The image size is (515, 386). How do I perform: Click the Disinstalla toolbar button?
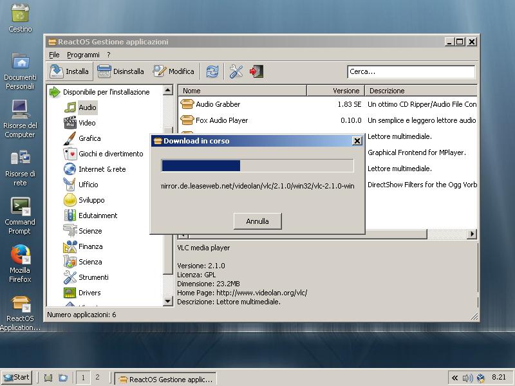[x=120, y=71]
